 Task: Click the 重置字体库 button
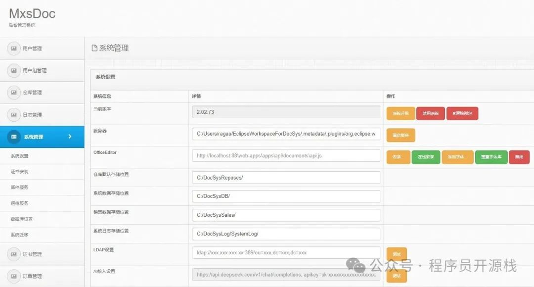coord(491,157)
